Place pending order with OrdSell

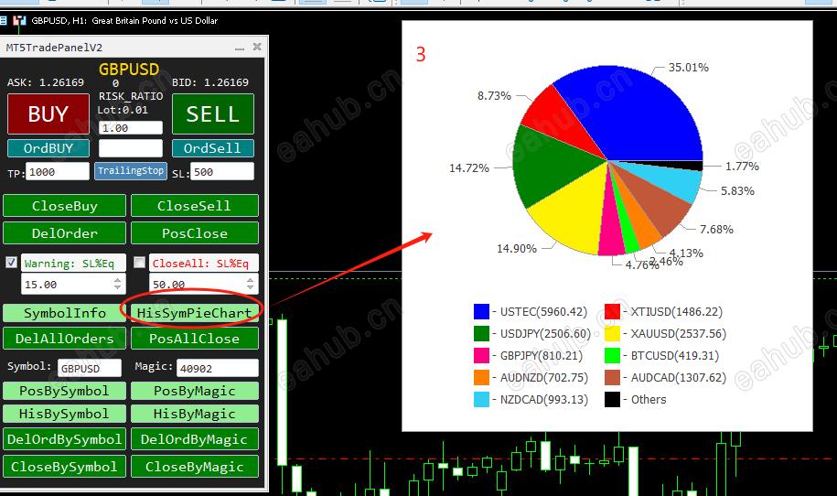click(x=212, y=148)
